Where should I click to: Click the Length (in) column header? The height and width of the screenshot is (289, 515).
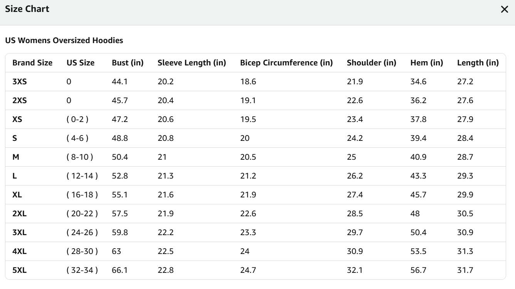(478, 63)
